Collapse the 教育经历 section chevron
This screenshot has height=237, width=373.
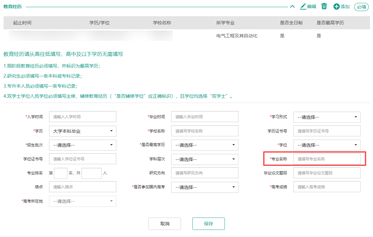(293, 7)
